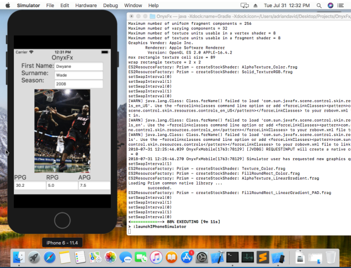The height and width of the screenshot is (268, 351).
Task: Open the Trash in the Dock
Action: [331, 258]
